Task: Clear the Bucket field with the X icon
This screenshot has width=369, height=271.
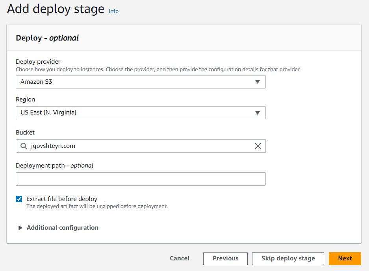Action: [x=258, y=146]
